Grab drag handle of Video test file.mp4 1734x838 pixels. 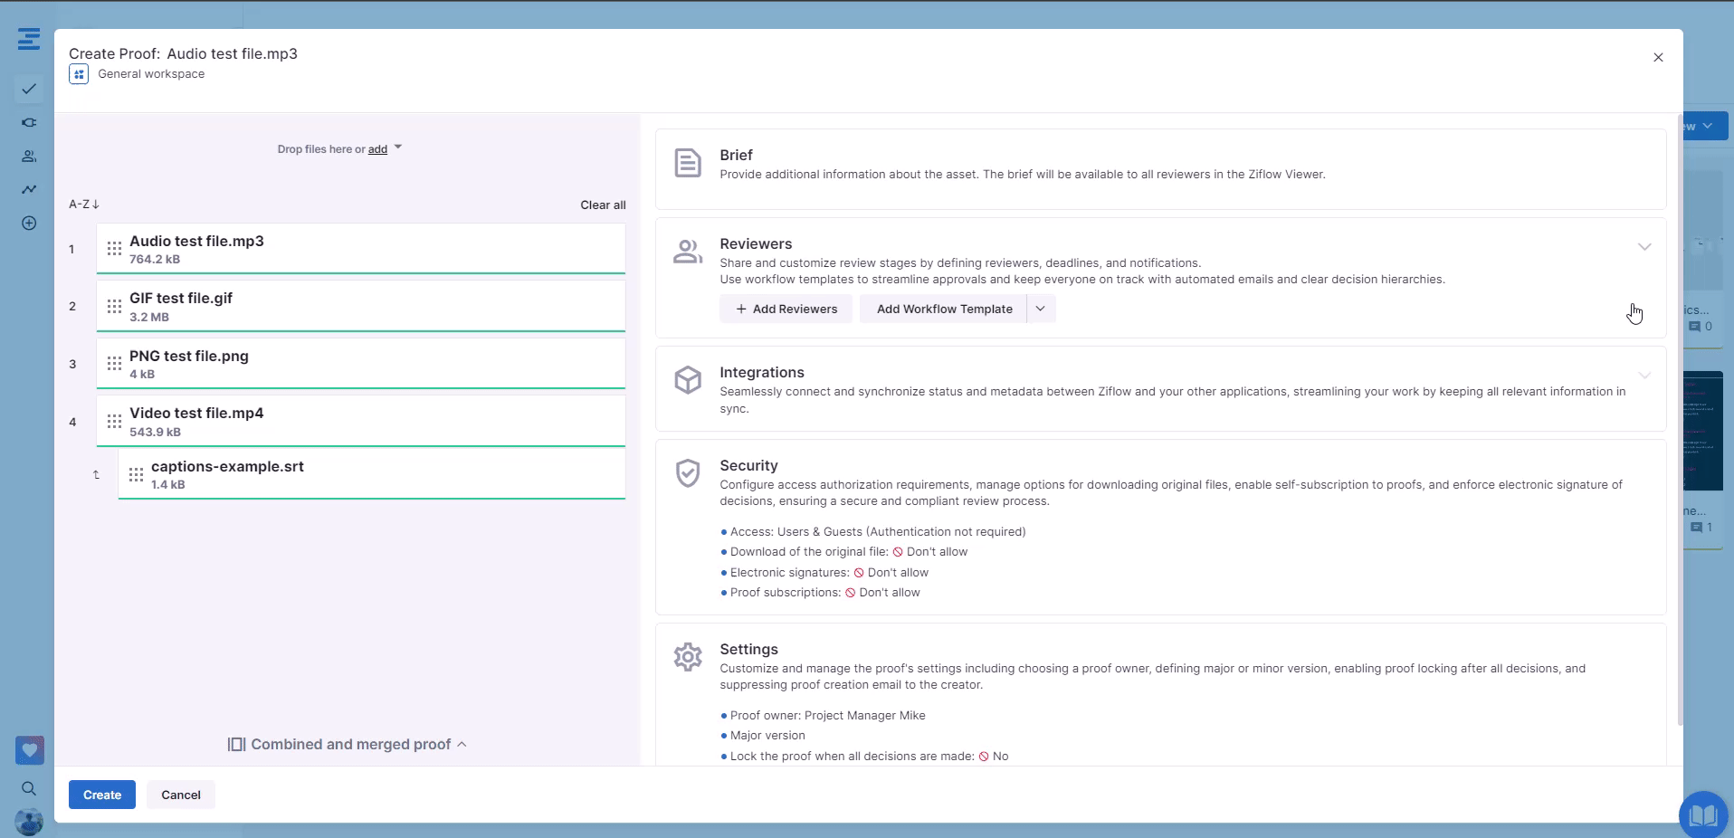114,421
